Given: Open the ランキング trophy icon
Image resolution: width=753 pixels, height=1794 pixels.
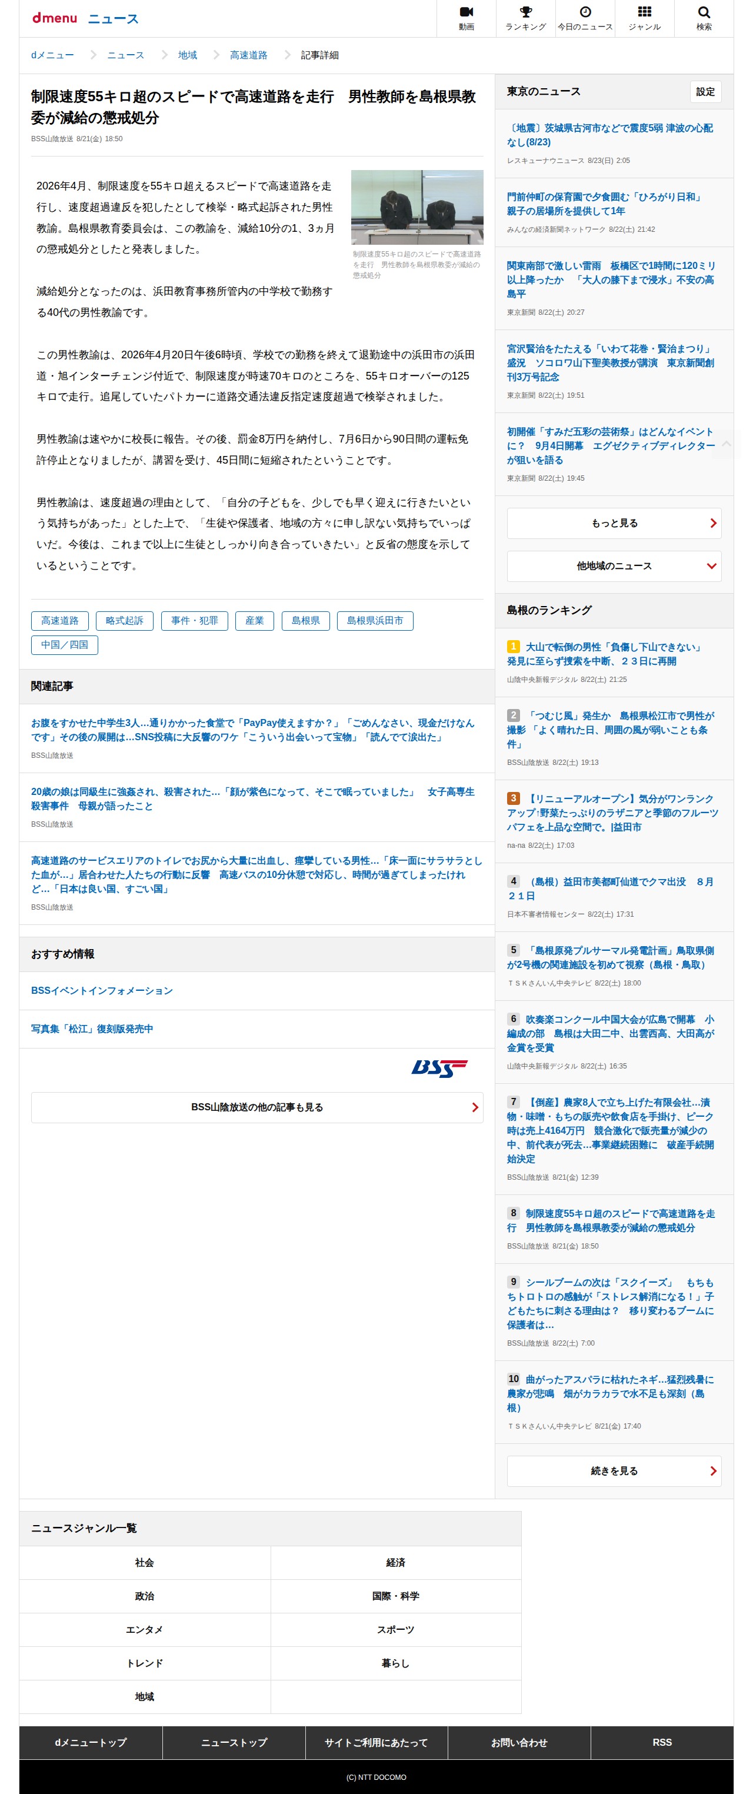Looking at the screenshot, I should tap(525, 12).
